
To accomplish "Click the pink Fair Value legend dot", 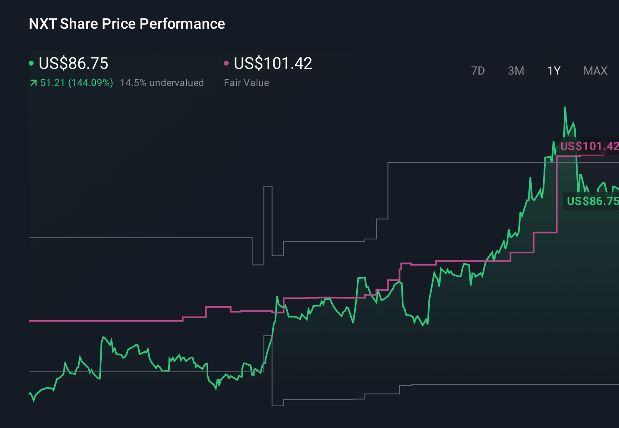I will click(226, 63).
